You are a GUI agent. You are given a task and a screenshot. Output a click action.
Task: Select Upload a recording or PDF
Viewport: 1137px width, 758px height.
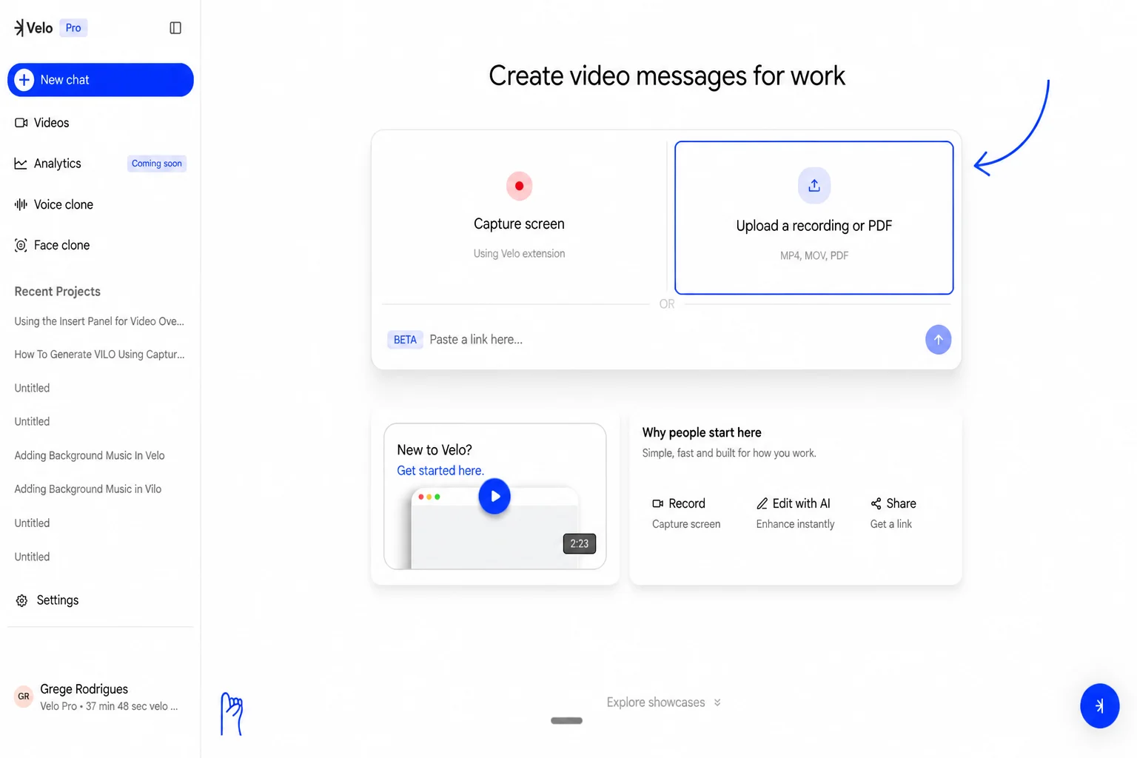coord(814,218)
